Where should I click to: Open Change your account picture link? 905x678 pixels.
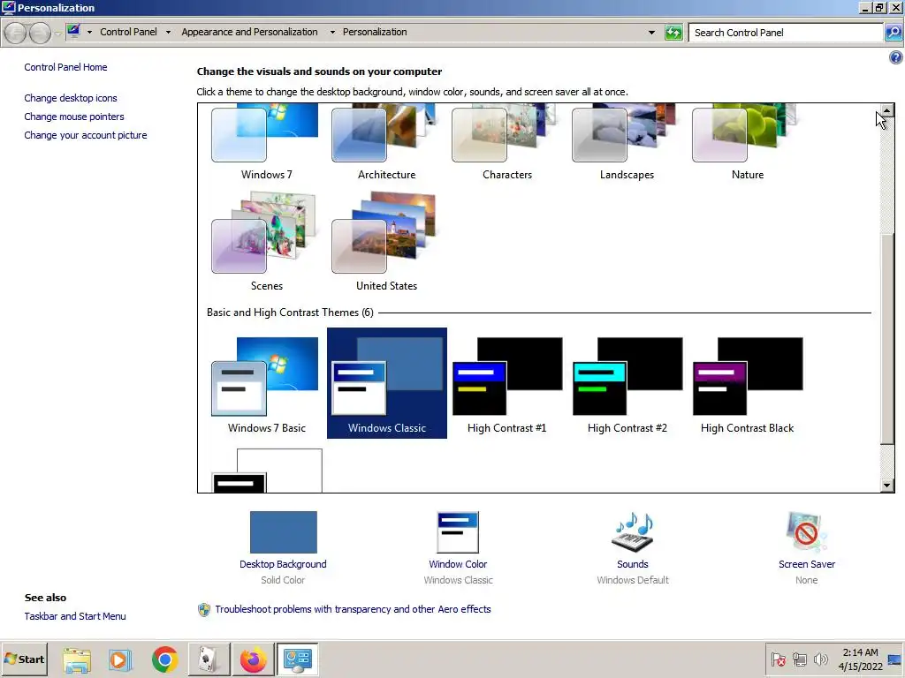(86, 135)
